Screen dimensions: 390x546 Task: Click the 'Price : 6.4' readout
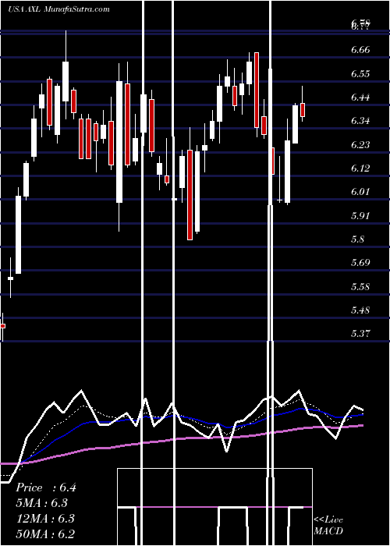(x=45, y=487)
